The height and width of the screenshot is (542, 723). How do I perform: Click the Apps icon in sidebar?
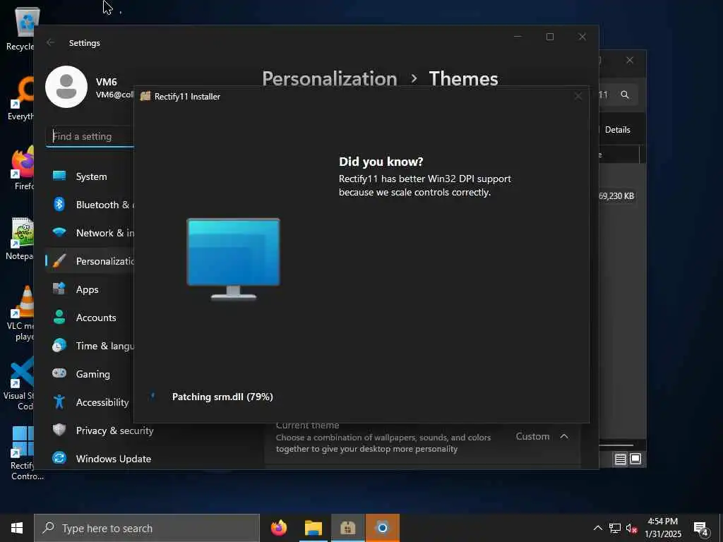click(x=59, y=289)
